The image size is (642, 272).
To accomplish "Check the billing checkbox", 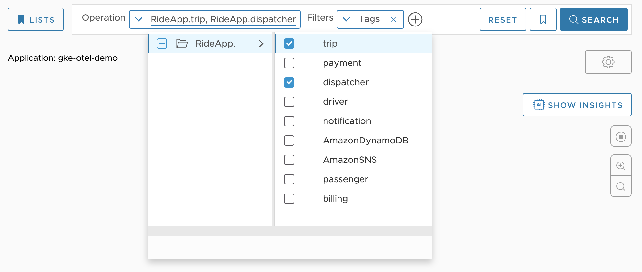I will click(289, 198).
